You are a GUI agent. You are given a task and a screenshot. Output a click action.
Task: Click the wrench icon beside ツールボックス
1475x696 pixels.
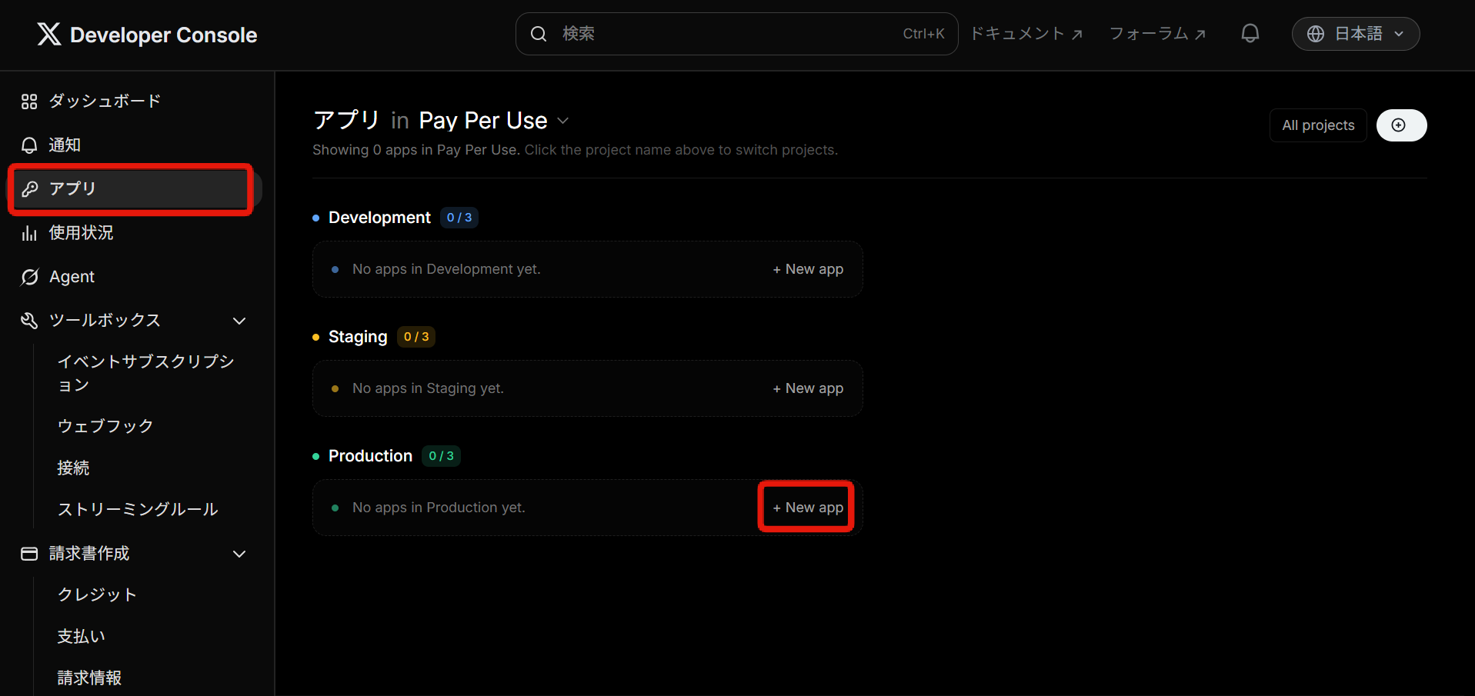pyautogui.click(x=29, y=321)
